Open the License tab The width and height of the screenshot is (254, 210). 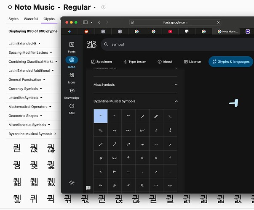click(x=192, y=62)
